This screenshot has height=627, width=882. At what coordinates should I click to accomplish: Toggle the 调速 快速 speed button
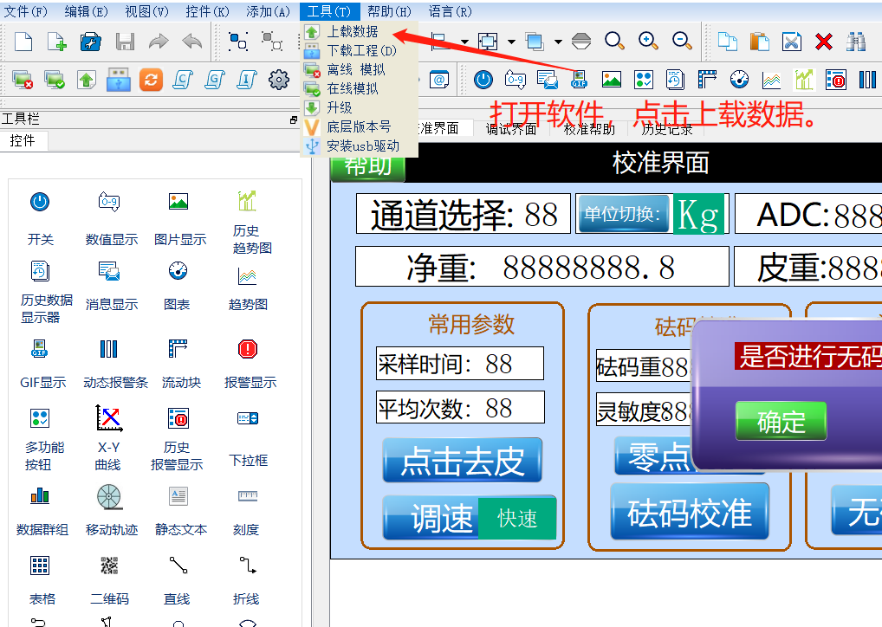click(x=470, y=518)
